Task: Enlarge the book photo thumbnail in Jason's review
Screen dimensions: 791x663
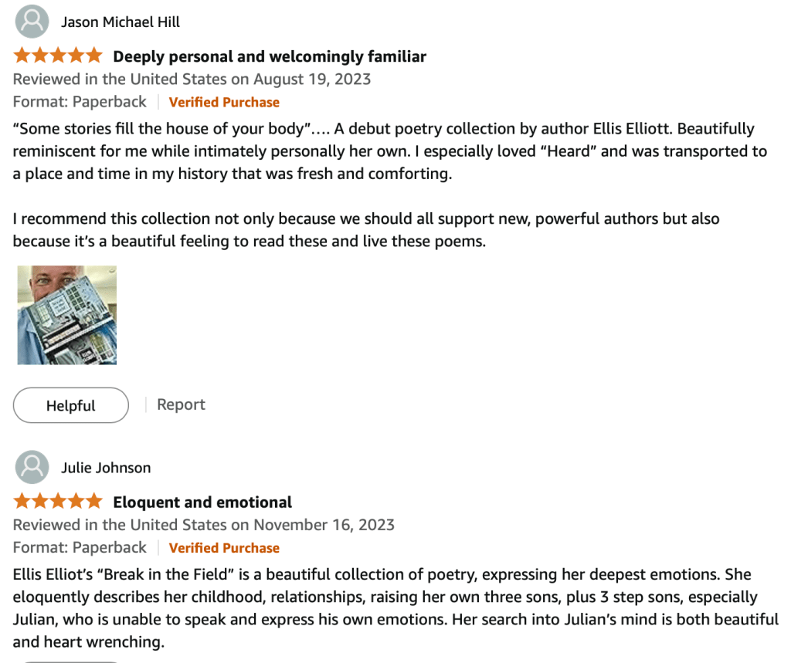Action: pos(67,315)
